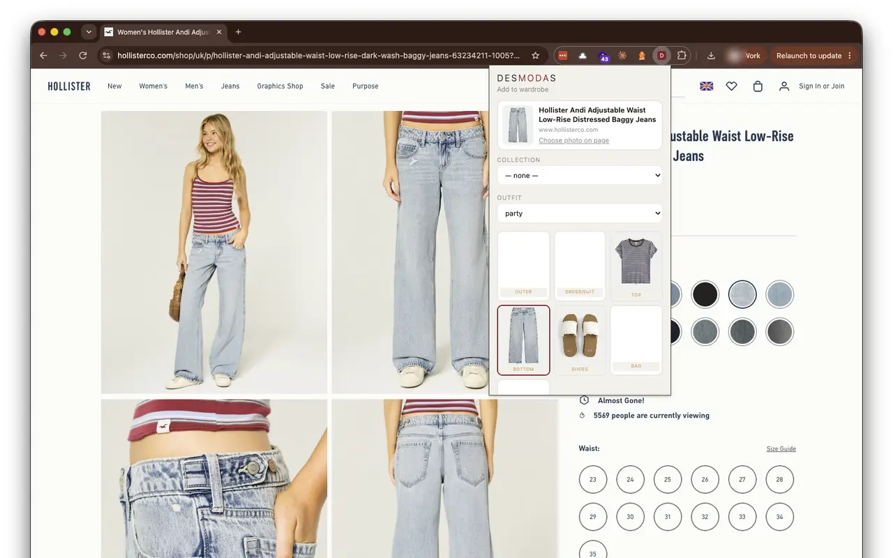
Task: Open the Size Guide link
Action: pyautogui.click(x=781, y=448)
